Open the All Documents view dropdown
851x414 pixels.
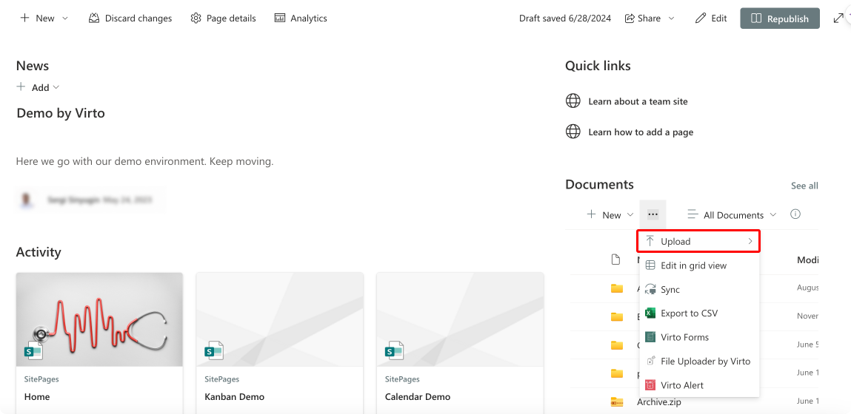(732, 215)
